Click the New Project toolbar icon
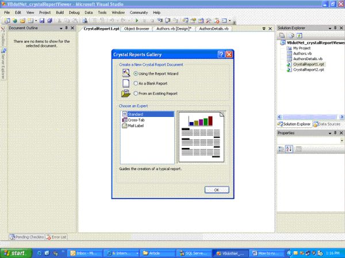The image size is (345, 258). (7, 21)
